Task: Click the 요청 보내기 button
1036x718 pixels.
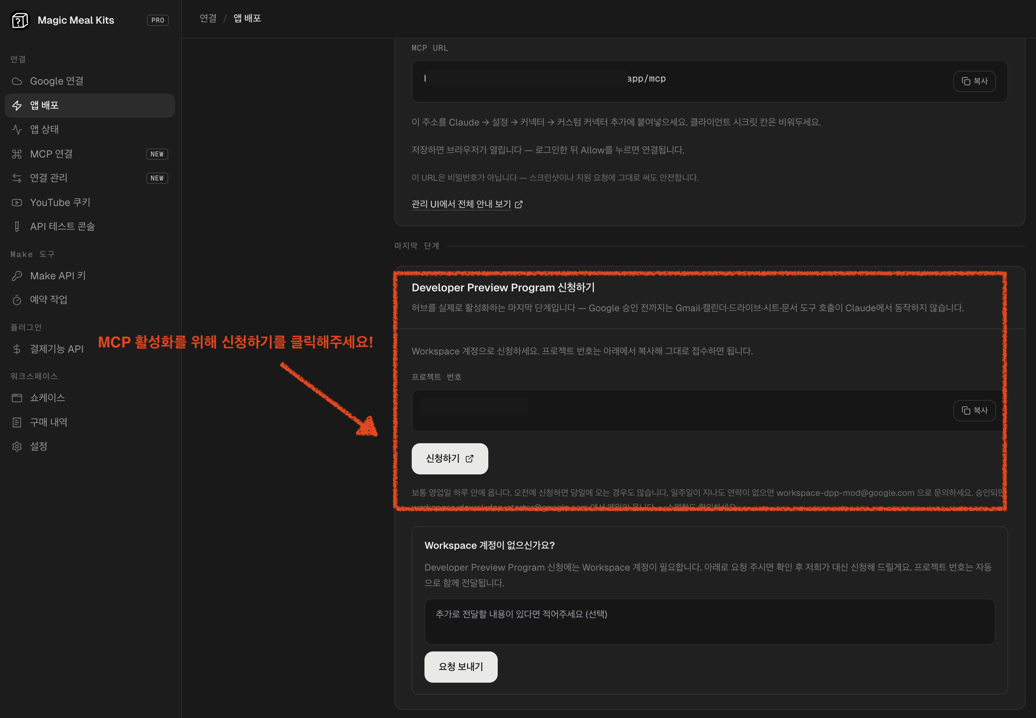Action: click(x=461, y=667)
